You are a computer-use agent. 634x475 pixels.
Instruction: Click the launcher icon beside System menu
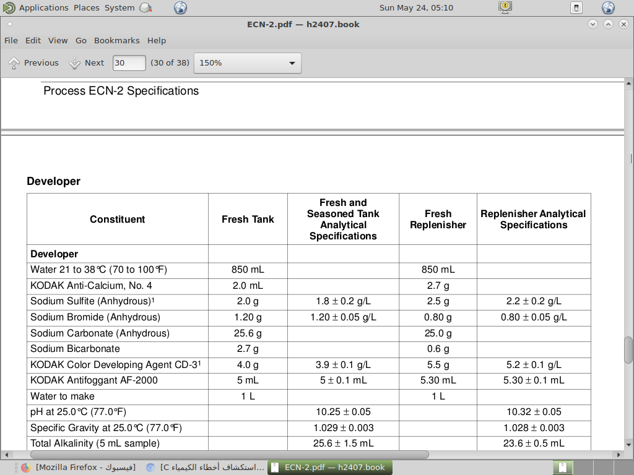pyautogui.click(x=145, y=7)
